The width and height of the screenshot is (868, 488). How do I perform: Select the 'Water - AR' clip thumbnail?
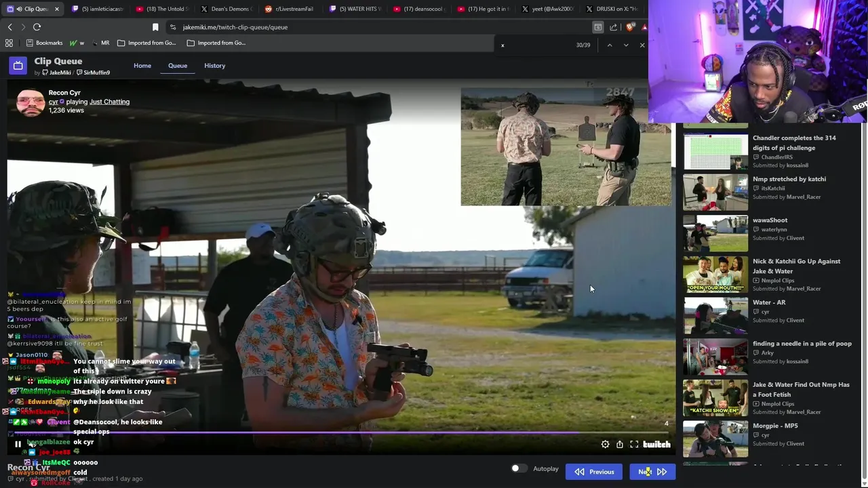(x=715, y=316)
